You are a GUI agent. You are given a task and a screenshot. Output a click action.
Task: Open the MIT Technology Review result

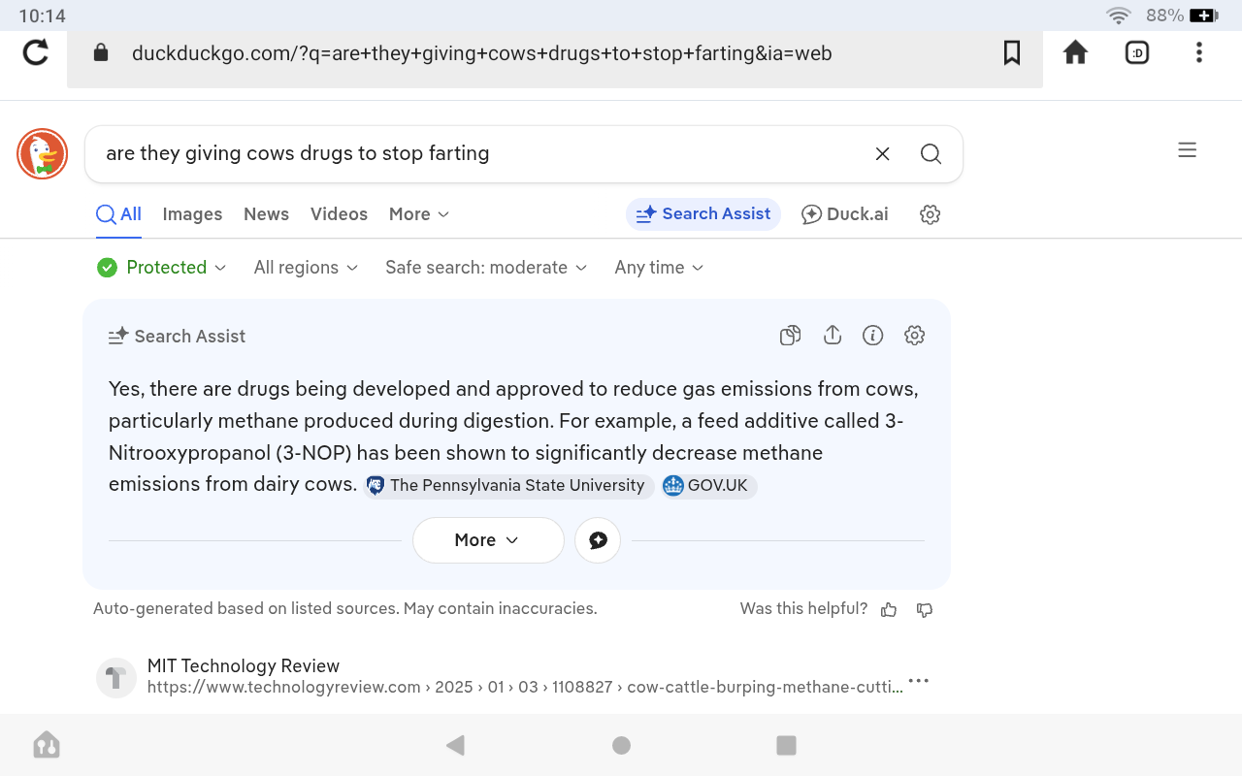point(244,666)
